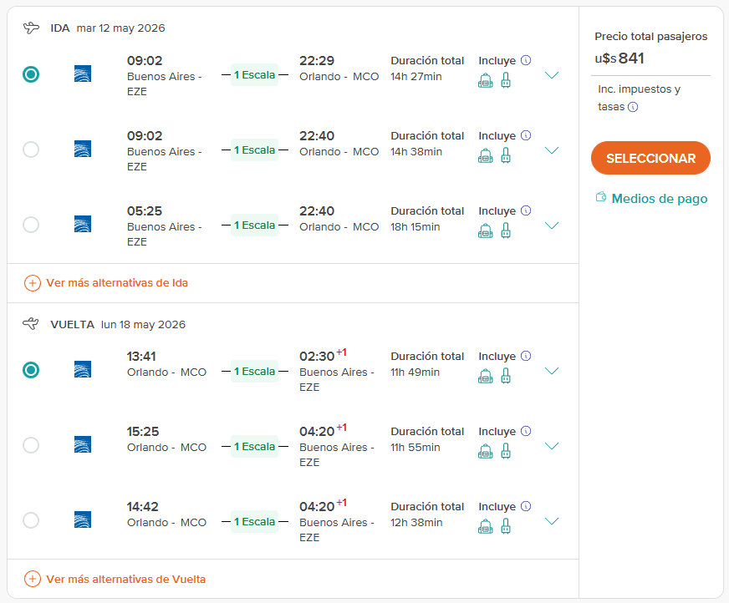The width and height of the screenshot is (729, 603).
Task: Expand details of the 11h 49min return flight
Action: coord(551,371)
